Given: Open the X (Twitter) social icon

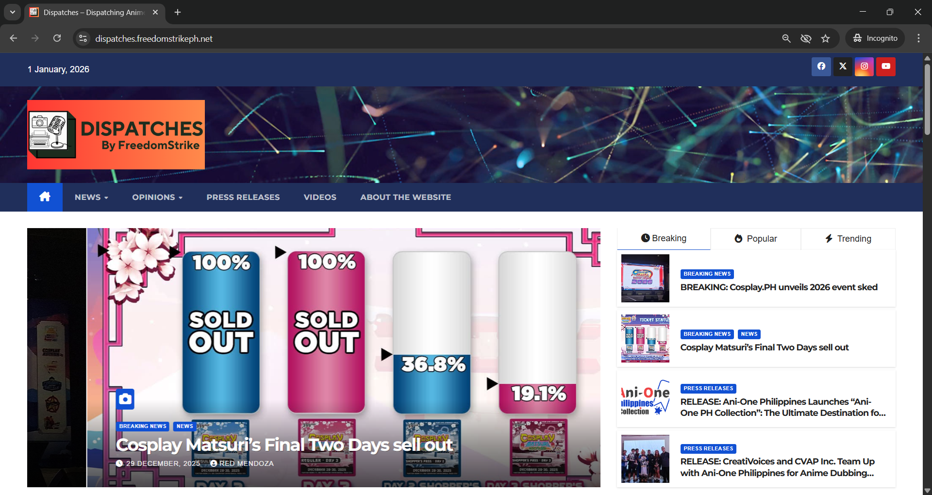Looking at the screenshot, I should [843, 66].
